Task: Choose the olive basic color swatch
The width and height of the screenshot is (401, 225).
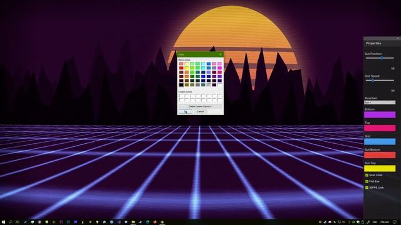Action: click(x=187, y=85)
